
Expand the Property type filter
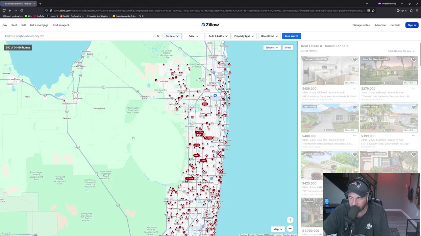[244, 36]
